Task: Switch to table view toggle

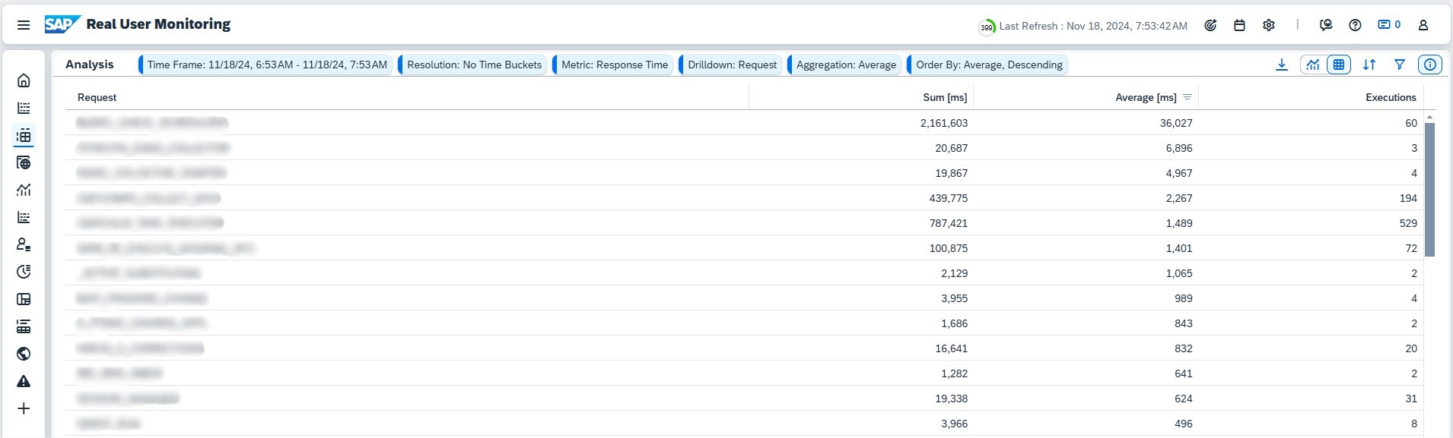Action: click(x=1339, y=65)
